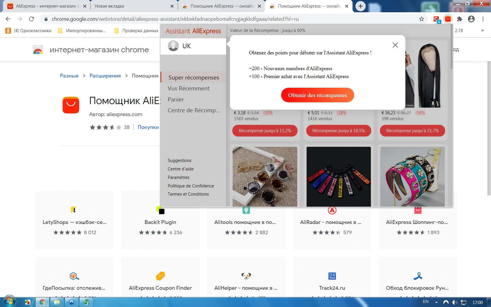Show hidden system tray icons
Screen dimensions: 491x307
(436, 302)
